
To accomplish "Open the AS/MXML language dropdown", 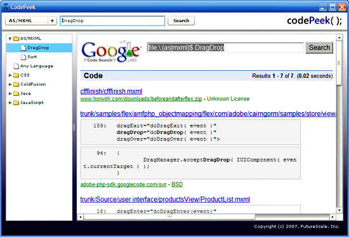I will [31, 21].
